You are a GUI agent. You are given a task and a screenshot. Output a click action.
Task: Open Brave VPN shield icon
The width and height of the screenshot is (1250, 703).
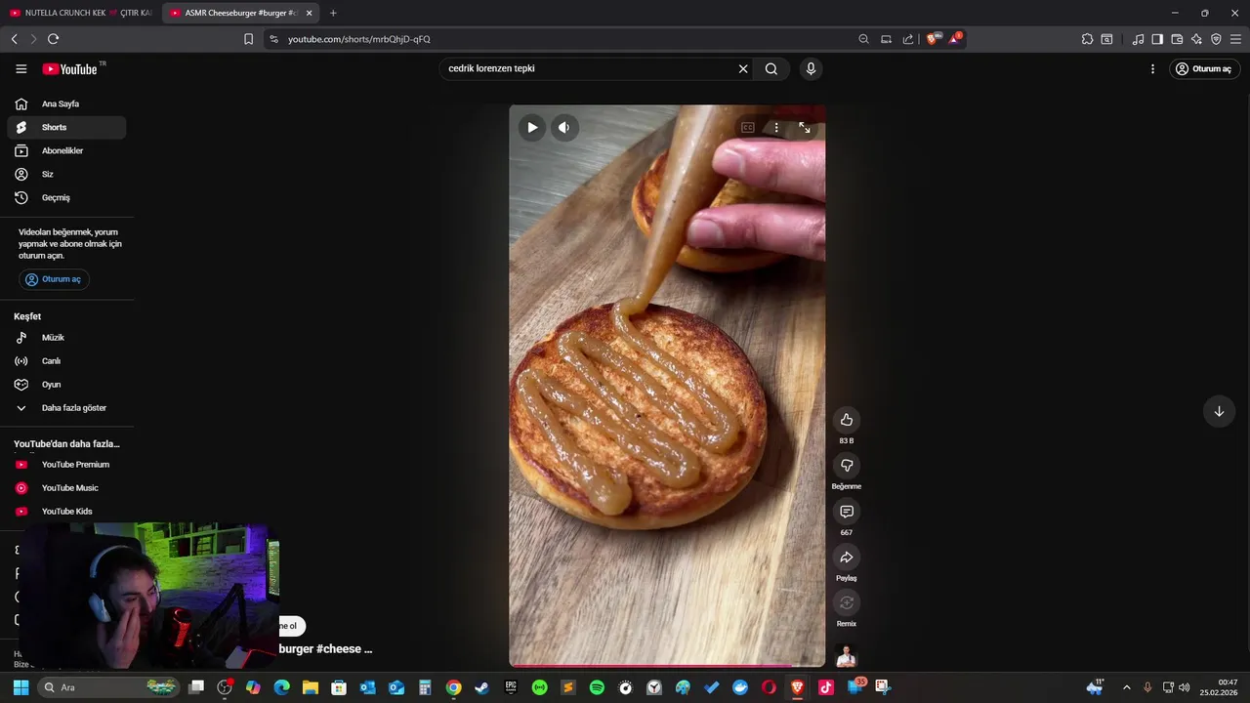(x=1216, y=39)
